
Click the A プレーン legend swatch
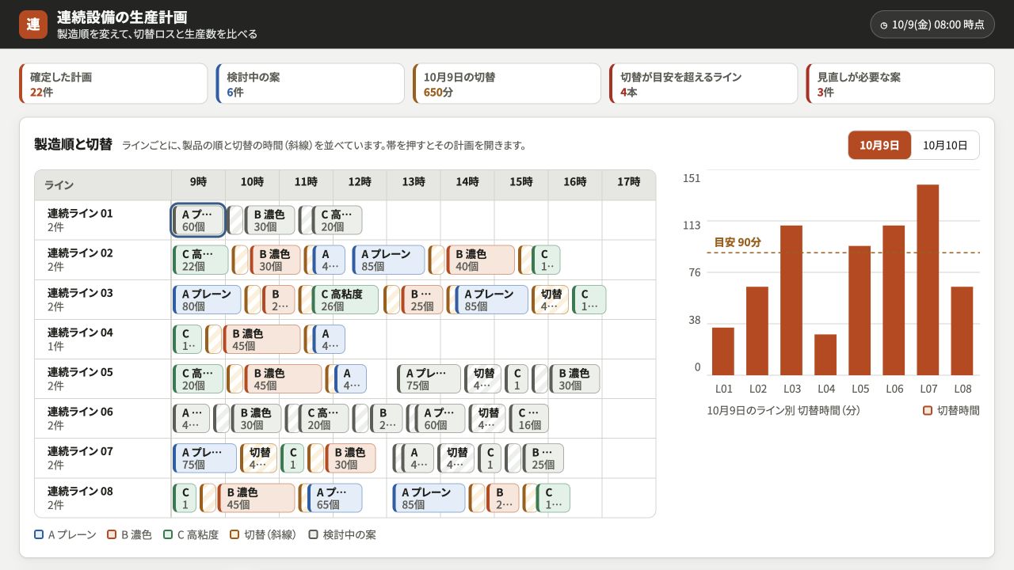(x=39, y=534)
